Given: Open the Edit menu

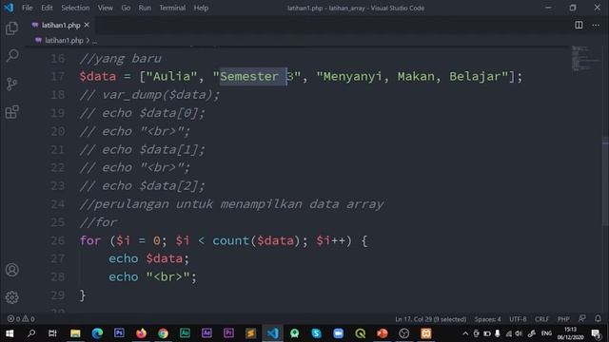Looking at the screenshot, I should [47, 8].
